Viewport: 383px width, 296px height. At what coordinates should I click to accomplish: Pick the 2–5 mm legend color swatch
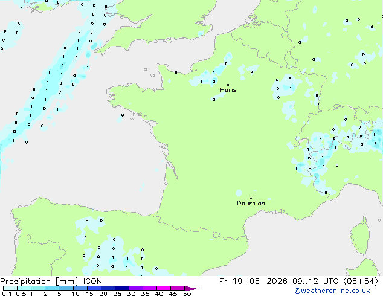[x=52, y=288]
